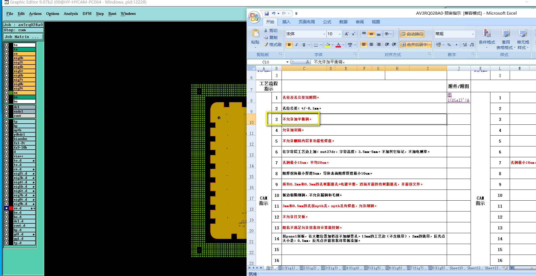
Task: Expand the Merge & Center (合并后居中) arrow
Action: click(x=430, y=44)
